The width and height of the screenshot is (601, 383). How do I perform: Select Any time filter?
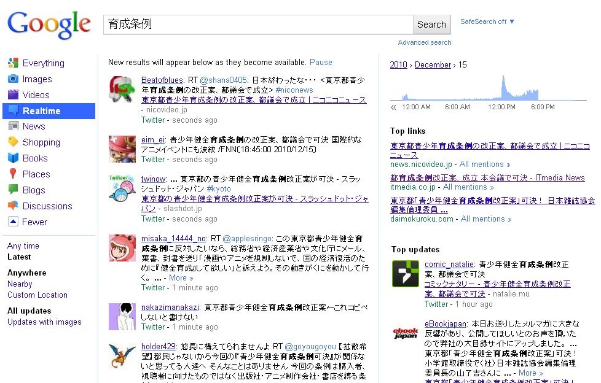23,246
